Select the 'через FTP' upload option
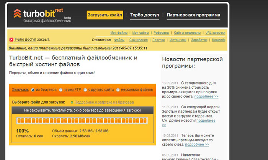Image resolution: width=268 pixels, height=160 pixels. pos(60,90)
